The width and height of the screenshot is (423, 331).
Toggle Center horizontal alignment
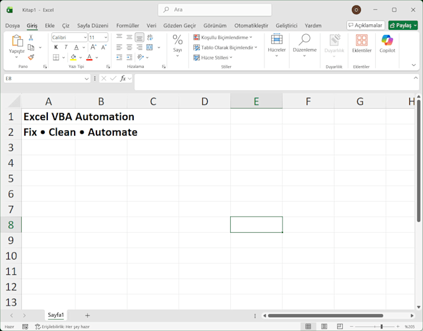pos(129,47)
